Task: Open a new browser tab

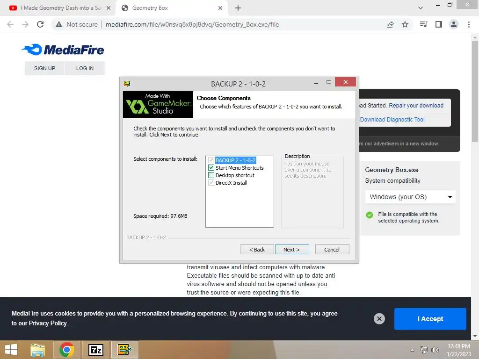Action: click(238, 8)
